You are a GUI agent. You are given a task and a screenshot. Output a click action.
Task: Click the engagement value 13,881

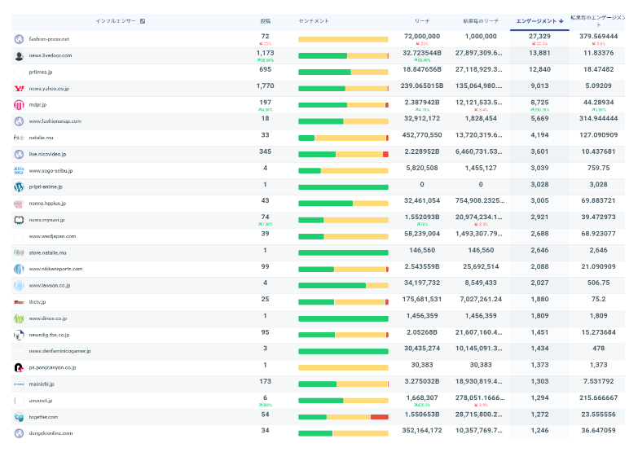point(539,53)
